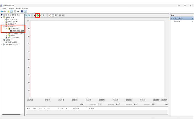Pause the graph with the freeze display button
Image resolution: width=194 pixels, height=123 pixels.
click(60, 15)
